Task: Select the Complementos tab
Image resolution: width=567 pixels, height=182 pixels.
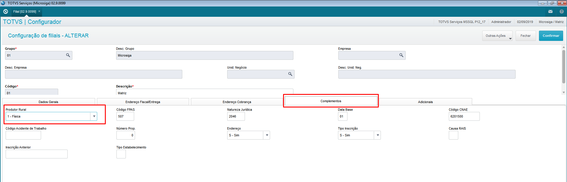Action: tap(331, 101)
